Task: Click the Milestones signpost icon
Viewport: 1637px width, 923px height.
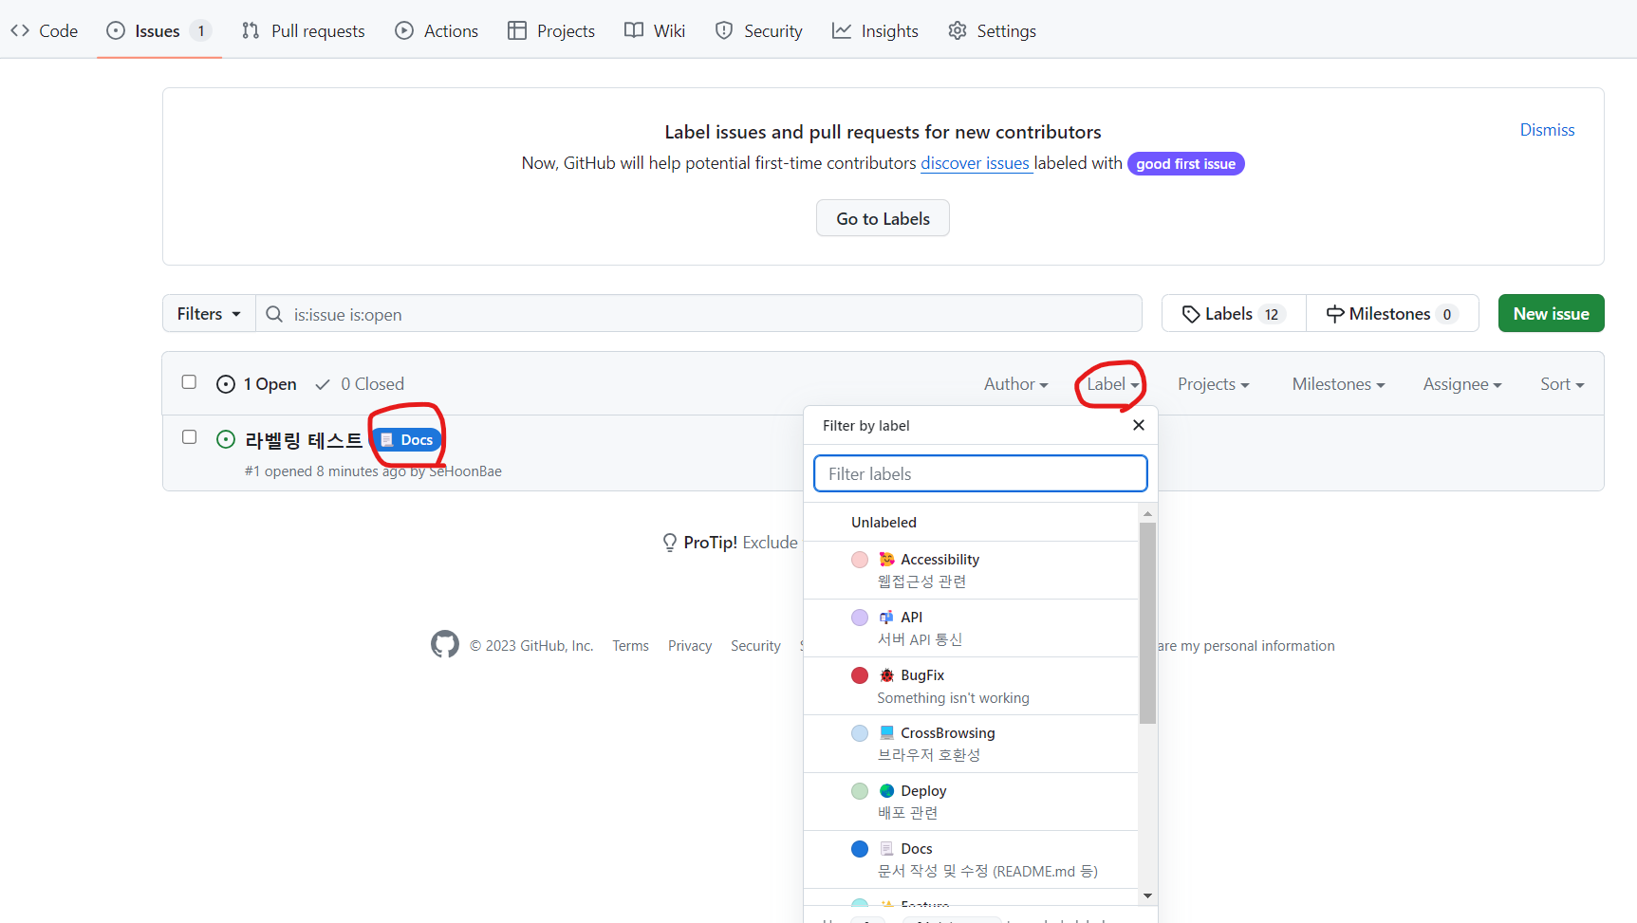Action: tap(1334, 314)
